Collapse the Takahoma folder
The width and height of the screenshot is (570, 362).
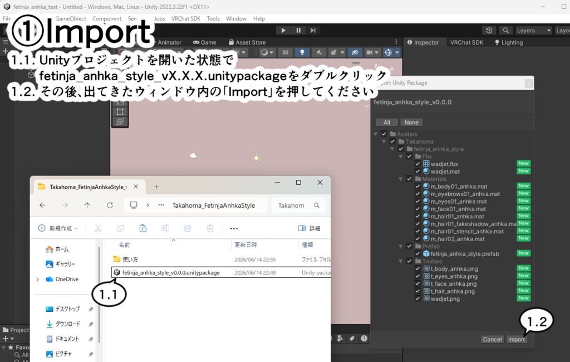tap(384, 141)
